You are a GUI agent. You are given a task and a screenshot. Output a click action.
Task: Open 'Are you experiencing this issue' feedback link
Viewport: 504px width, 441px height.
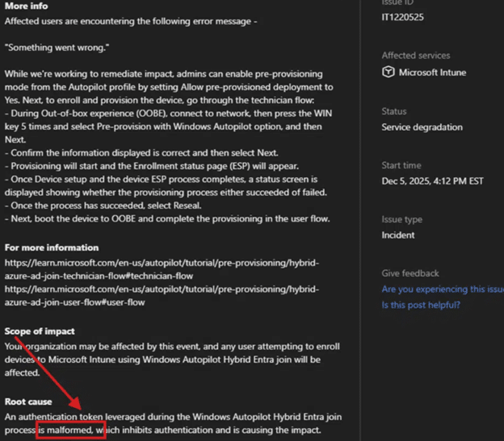click(x=443, y=289)
